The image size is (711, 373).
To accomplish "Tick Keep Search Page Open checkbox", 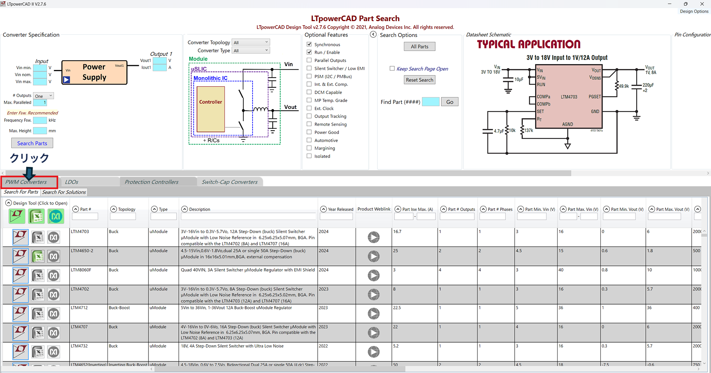I will 392,68.
